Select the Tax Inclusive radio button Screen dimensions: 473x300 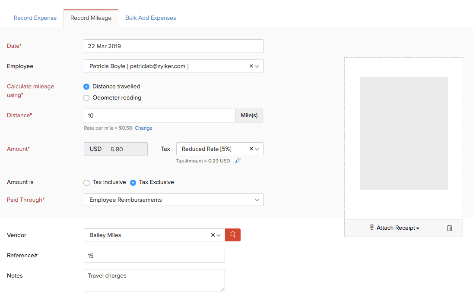(86, 182)
